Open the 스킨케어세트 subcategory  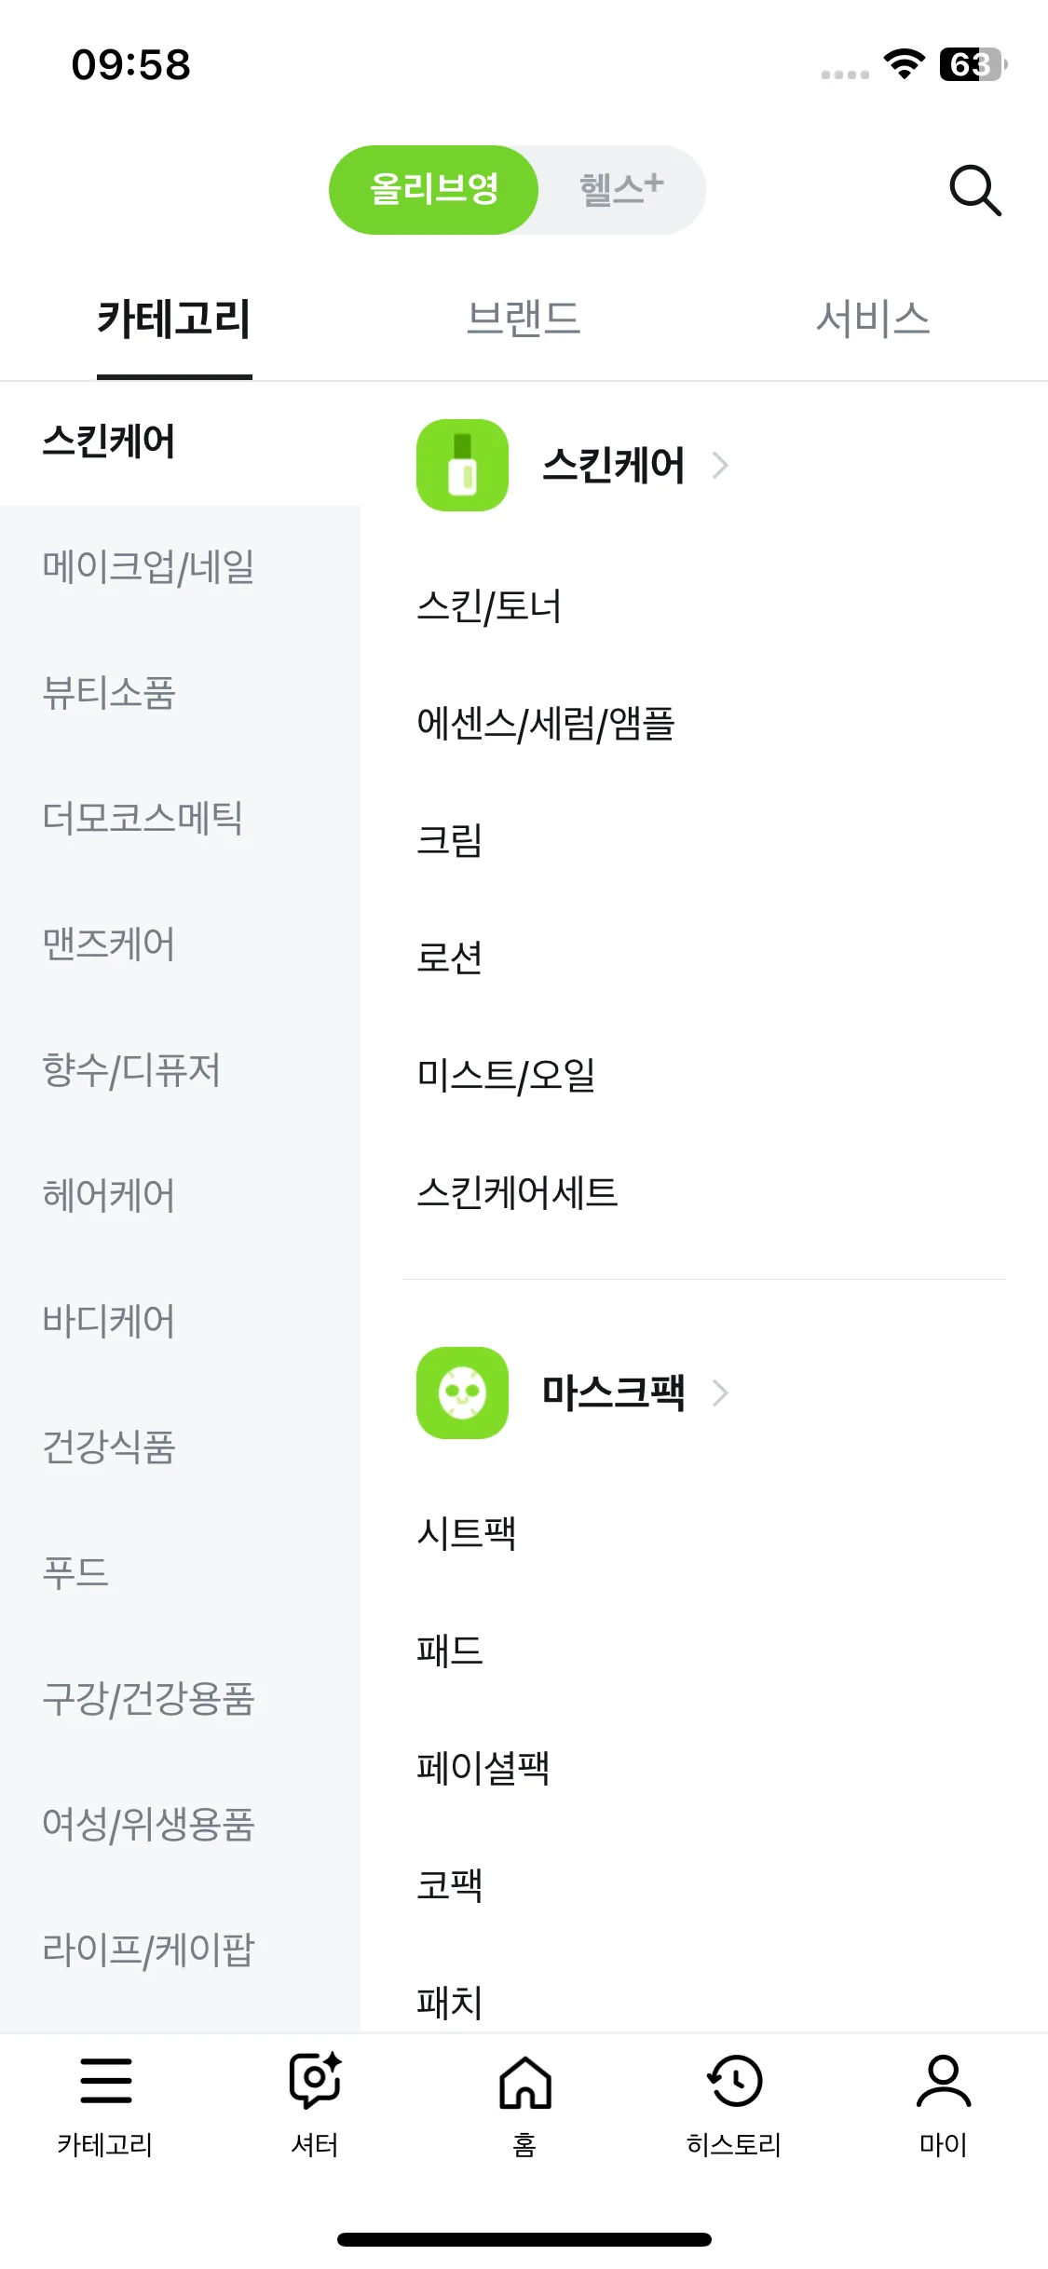[x=517, y=1192]
